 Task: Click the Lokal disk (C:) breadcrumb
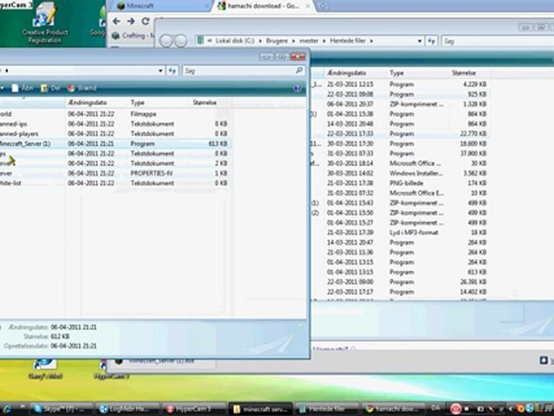click(235, 41)
